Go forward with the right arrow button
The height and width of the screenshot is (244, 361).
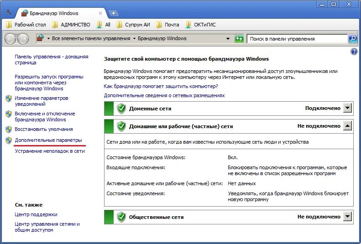coord(23,39)
